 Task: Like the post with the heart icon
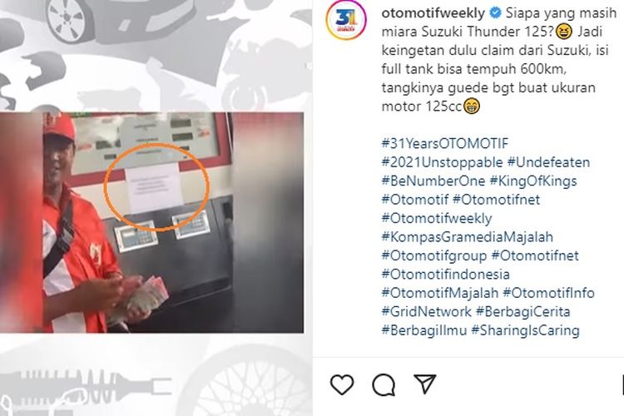342,384
